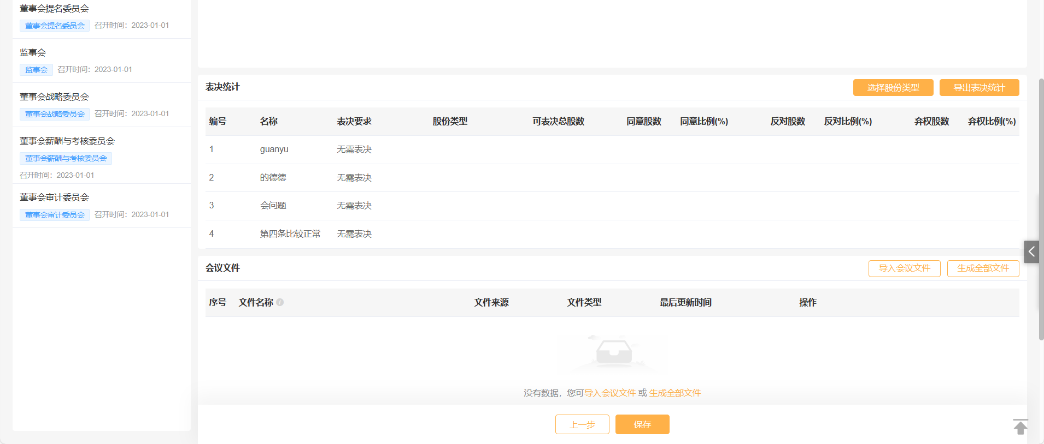Click the scroll-to-top arrow icon
Viewport: 1044px width, 444px height.
(x=1020, y=427)
